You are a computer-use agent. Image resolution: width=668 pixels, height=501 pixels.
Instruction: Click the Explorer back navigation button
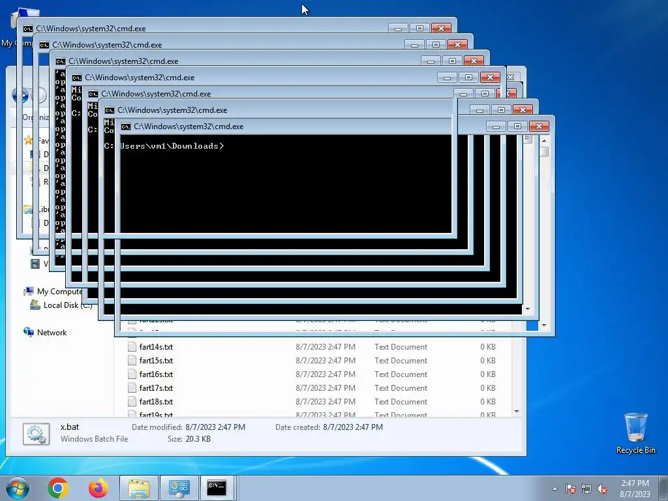pos(20,95)
